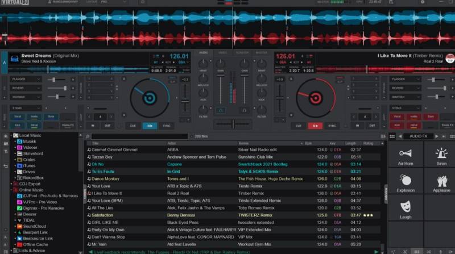This screenshot has width=455, height=254.
Task: Go to previous sampler bank arrow
Action: 400,136
